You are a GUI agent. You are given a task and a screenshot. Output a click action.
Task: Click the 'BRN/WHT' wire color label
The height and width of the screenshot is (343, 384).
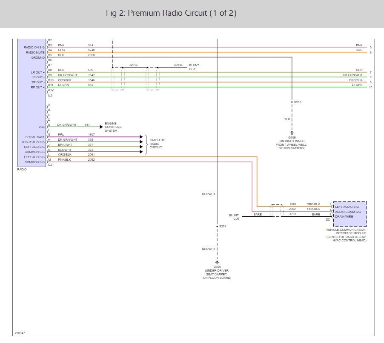tap(65, 145)
